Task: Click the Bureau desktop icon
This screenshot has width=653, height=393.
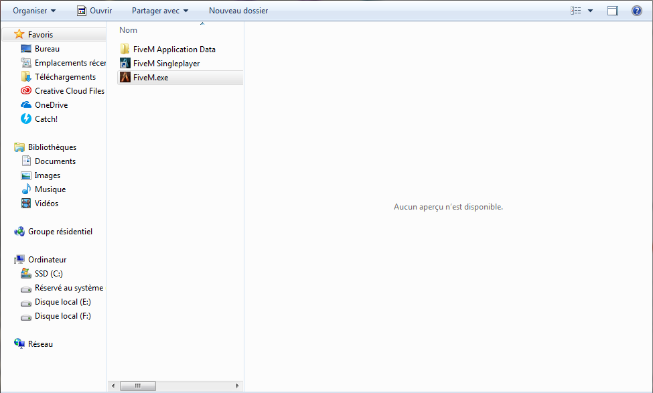Action: 26,49
